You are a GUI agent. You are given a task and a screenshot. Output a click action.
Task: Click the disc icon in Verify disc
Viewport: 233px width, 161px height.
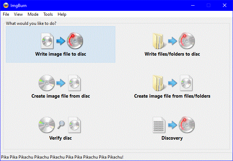(x=47, y=125)
